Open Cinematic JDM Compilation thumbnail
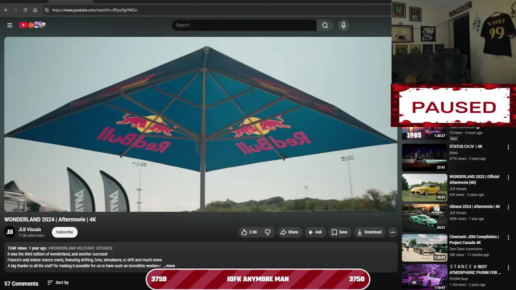The image size is (516, 290). coord(424,248)
